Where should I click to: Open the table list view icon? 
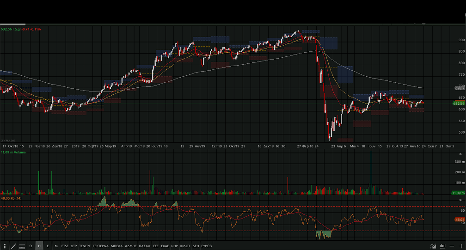22,246
